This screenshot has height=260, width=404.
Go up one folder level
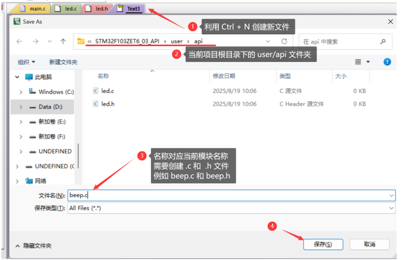(63, 41)
